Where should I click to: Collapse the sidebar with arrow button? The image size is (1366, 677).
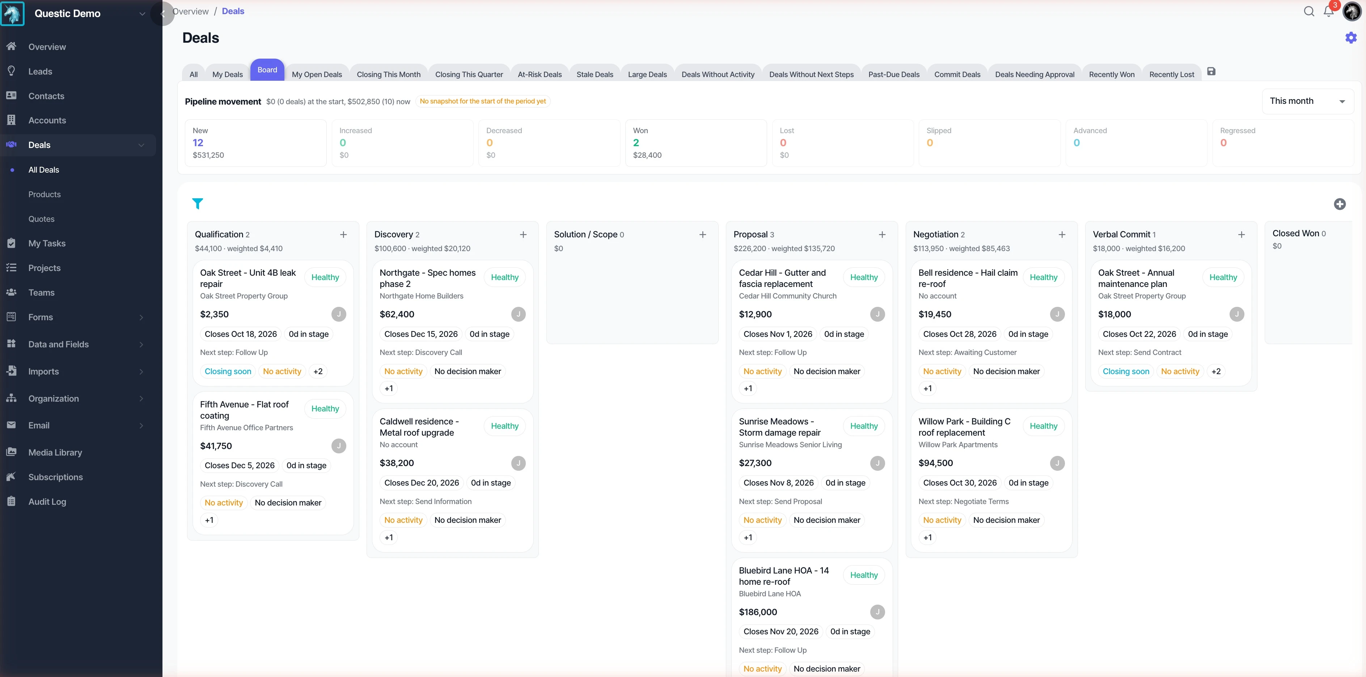[x=163, y=14]
